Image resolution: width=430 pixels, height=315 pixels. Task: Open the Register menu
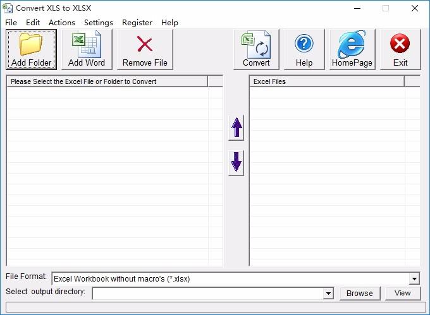137,23
